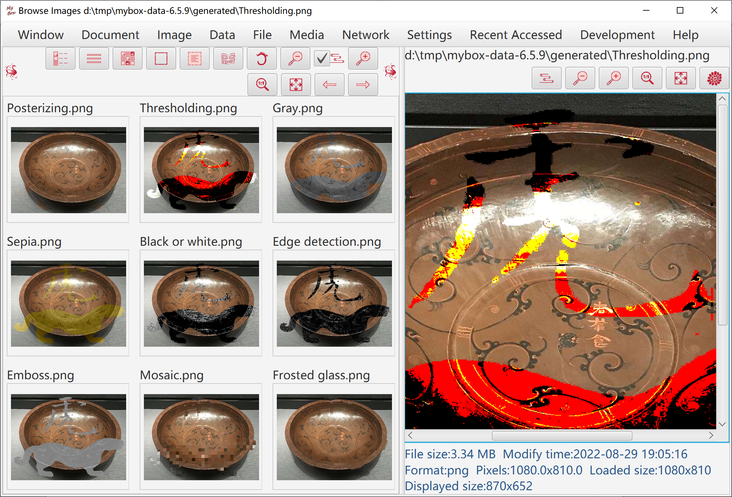Click the Black or white.png file label
Image resolution: width=732 pixels, height=497 pixels.
pos(191,242)
